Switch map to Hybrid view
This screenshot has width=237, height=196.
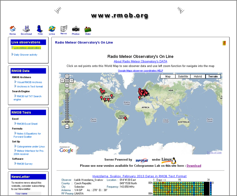point(198,76)
